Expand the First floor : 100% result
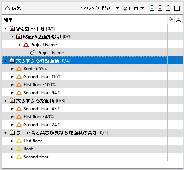Viewport: 184px width, 170px height. [12, 85]
